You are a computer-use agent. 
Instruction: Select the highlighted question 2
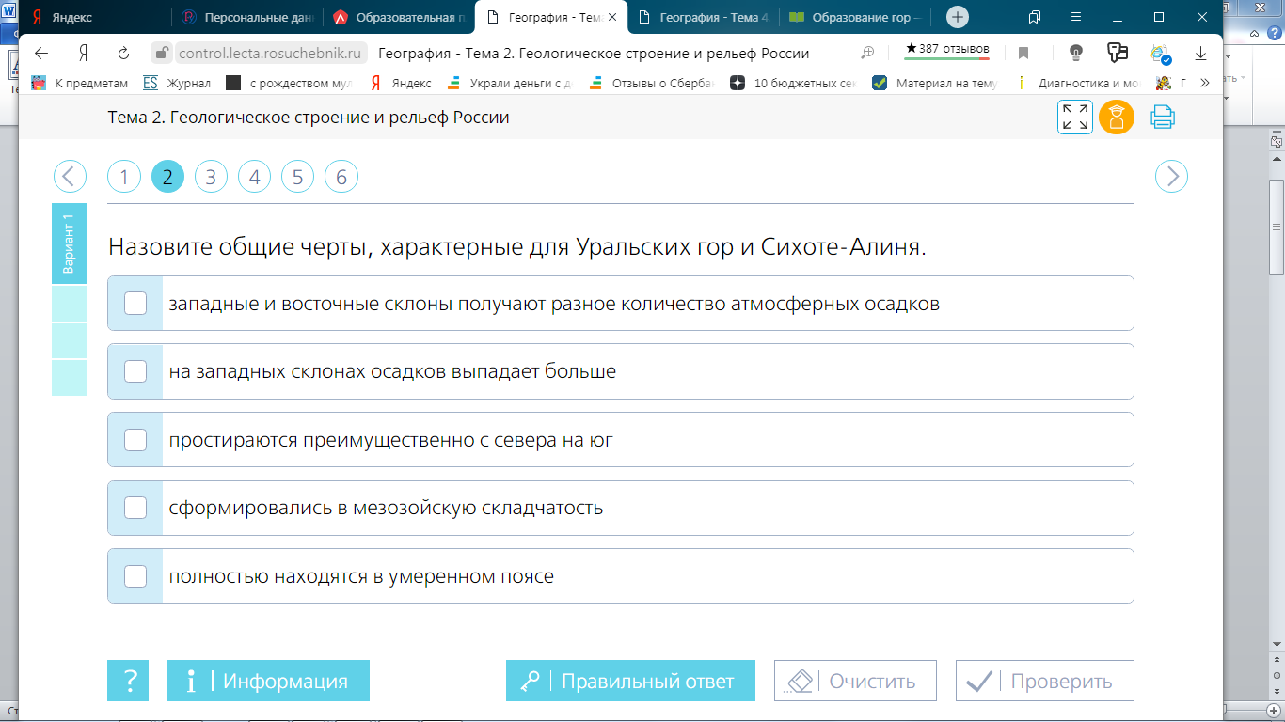click(x=167, y=177)
